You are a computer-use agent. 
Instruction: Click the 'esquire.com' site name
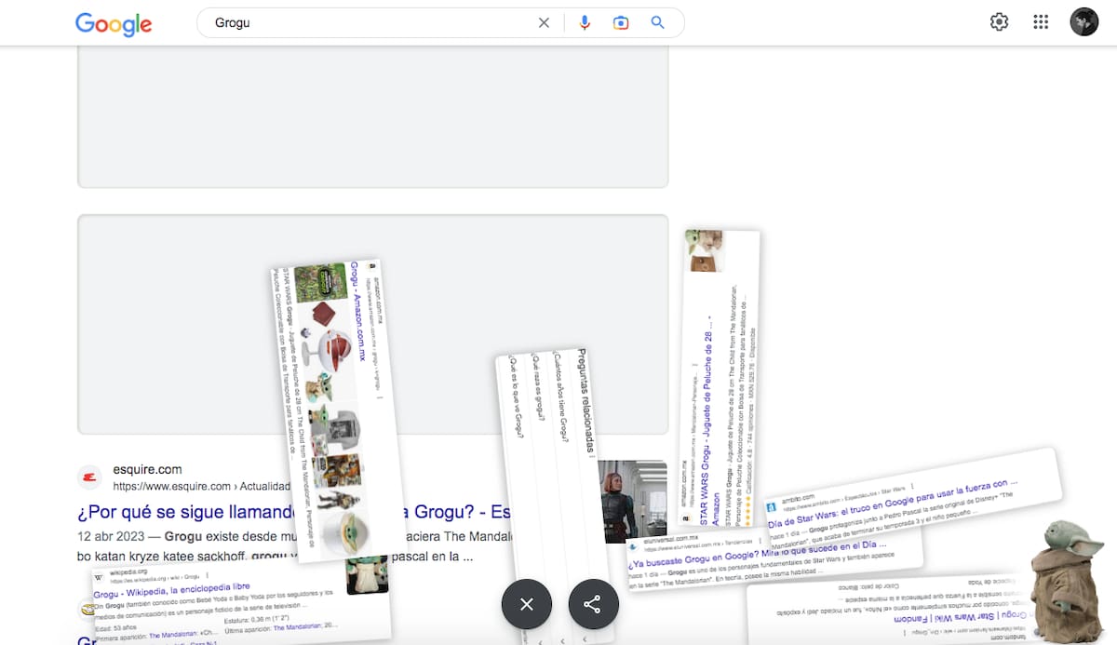pos(147,469)
